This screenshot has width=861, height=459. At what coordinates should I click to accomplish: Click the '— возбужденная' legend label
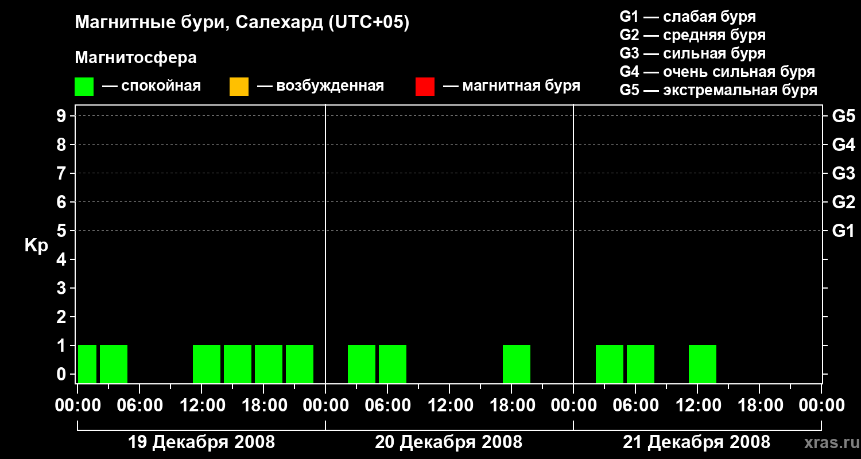(x=320, y=86)
